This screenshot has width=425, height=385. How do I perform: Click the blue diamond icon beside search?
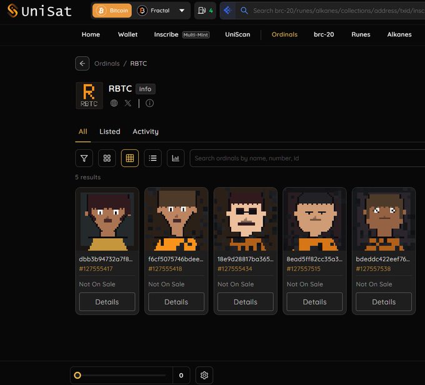click(x=227, y=11)
